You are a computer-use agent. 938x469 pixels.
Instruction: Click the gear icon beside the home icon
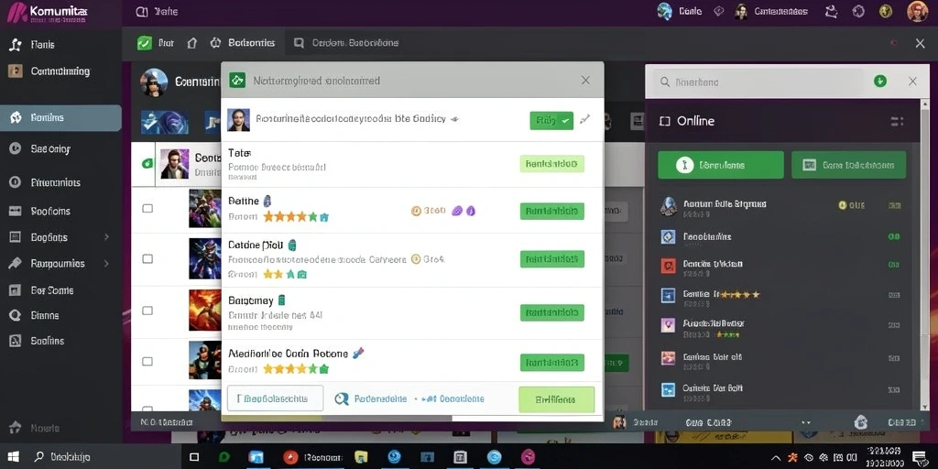point(215,43)
